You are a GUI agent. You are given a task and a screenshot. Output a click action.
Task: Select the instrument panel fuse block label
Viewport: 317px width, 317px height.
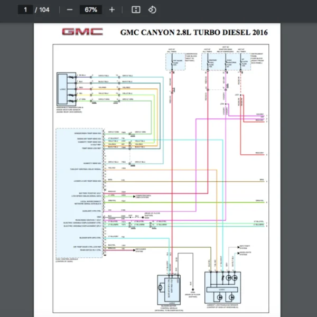pos(258,56)
